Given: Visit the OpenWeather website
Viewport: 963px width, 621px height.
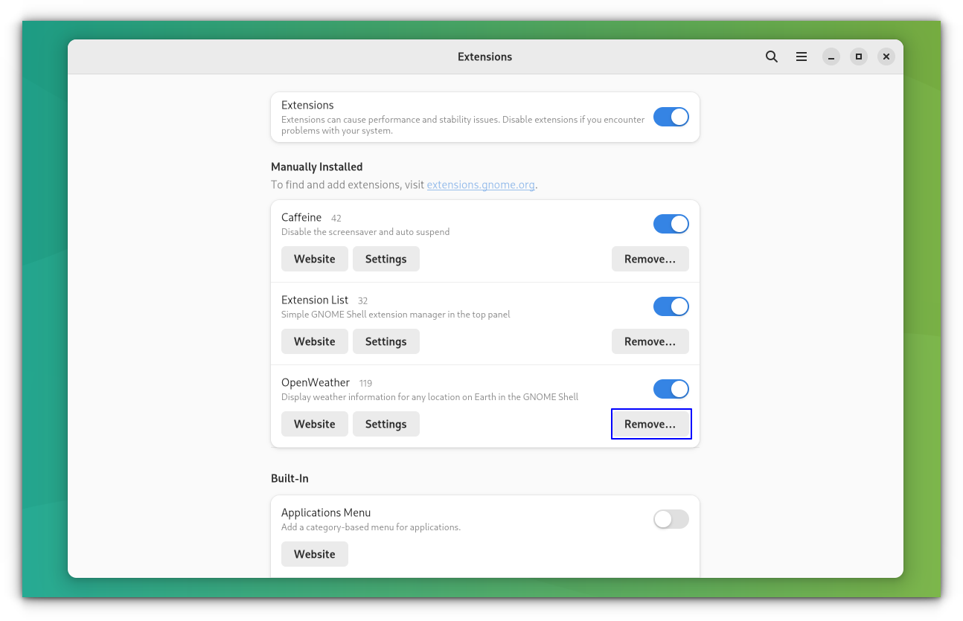Looking at the screenshot, I should click(314, 424).
